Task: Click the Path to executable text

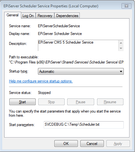Action: [66, 62]
